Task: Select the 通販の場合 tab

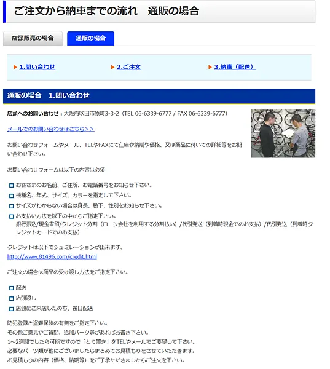Action: click(x=90, y=38)
